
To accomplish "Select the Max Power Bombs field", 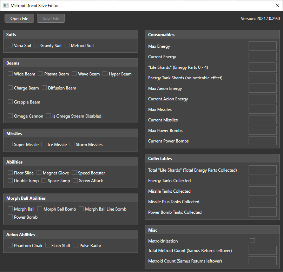I will [x=257, y=130].
